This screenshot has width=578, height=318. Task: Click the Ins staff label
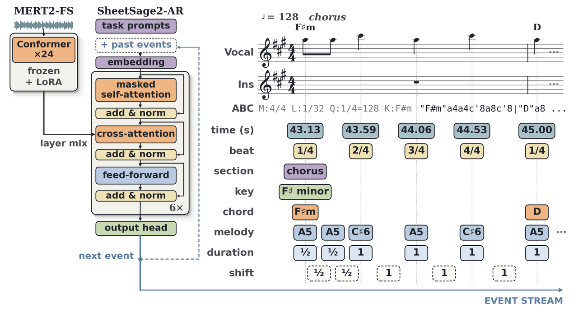pyautogui.click(x=246, y=84)
